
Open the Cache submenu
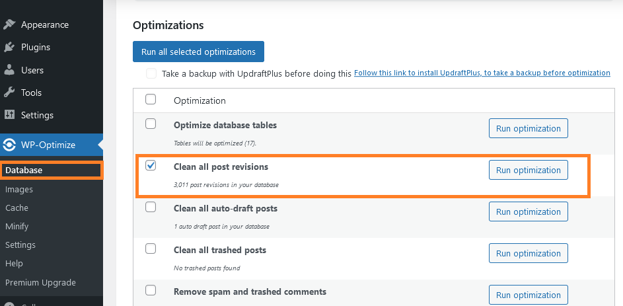coord(17,208)
